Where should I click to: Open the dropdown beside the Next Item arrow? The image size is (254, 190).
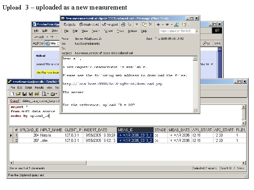click(x=171, y=25)
